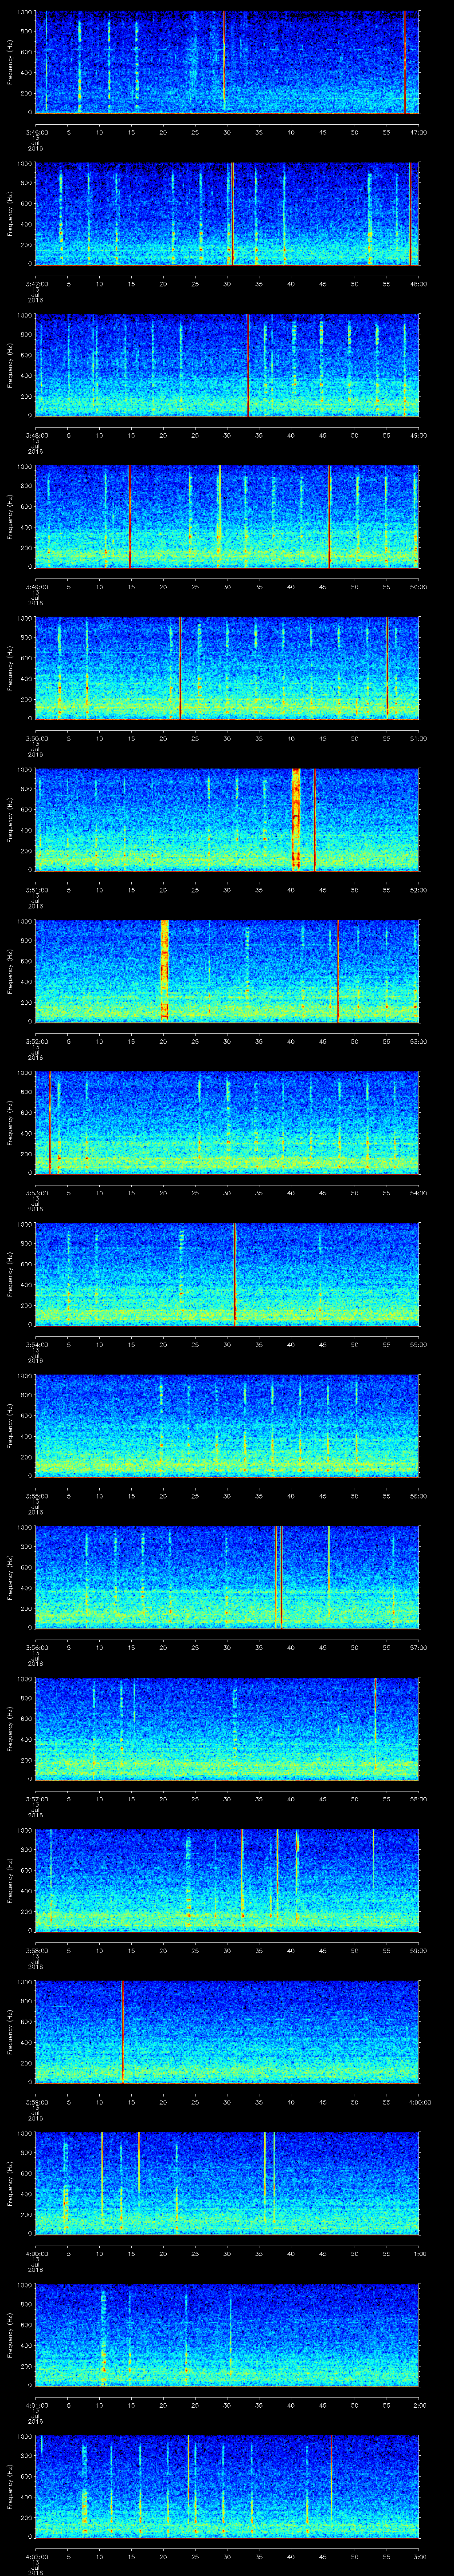
Task: Click the spectrogram panel ending at 1:00
Action: coord(227,2183)
